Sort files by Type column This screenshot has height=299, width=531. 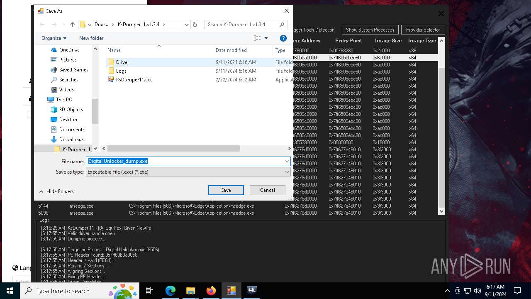point(280,50)
